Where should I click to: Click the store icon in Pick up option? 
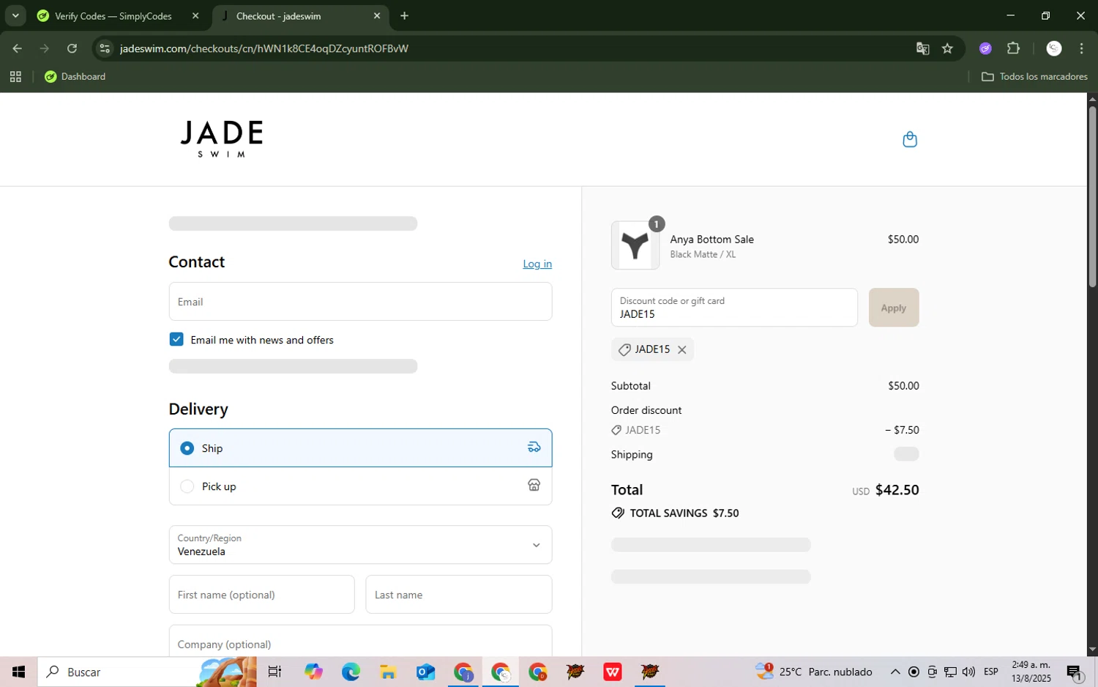pos(534,486)
